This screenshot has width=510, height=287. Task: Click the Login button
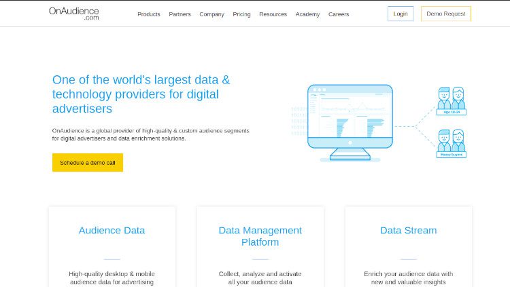tap(401, 14)
